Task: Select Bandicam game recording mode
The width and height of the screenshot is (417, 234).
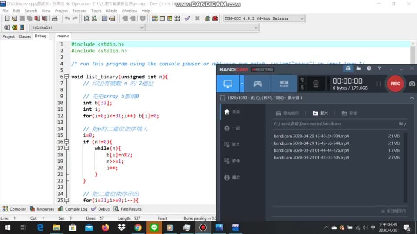Action: (x=258, y=84)
